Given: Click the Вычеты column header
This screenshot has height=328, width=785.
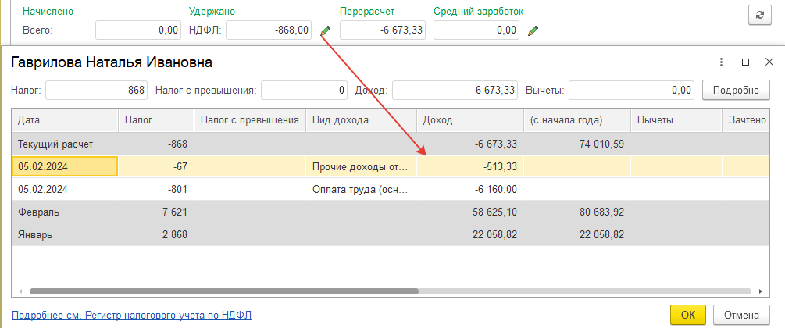Looking at the screenshot, I should click(x=676, y=120).
